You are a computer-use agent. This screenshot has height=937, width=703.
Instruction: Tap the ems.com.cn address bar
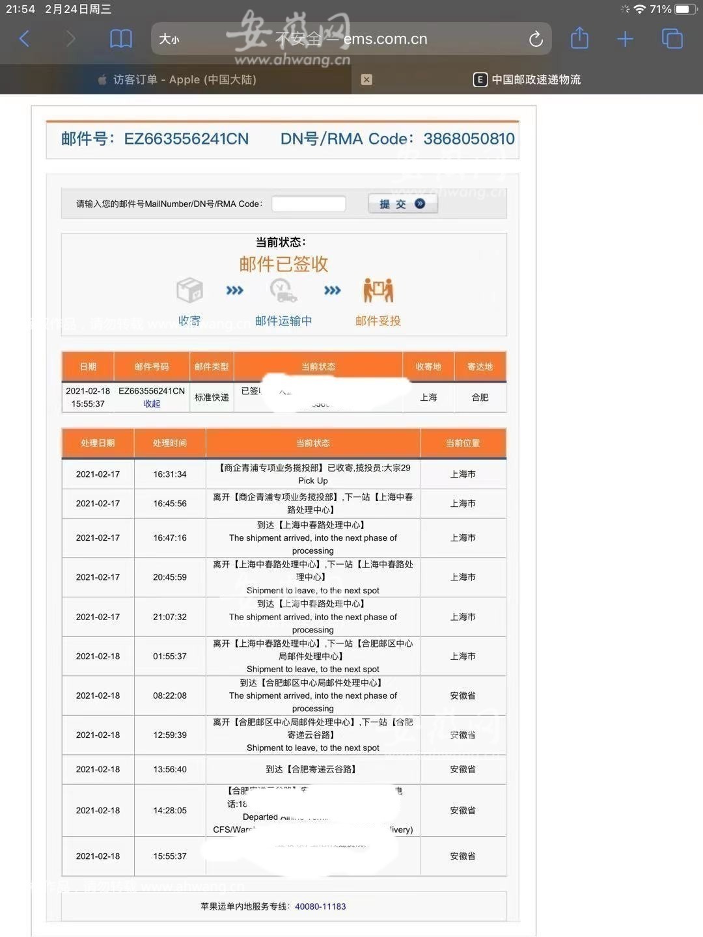point(351,39)
